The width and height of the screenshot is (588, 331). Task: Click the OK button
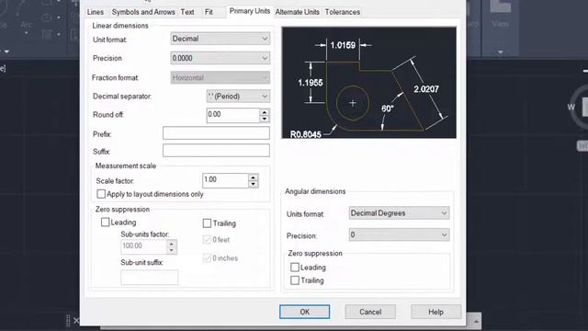304,312
